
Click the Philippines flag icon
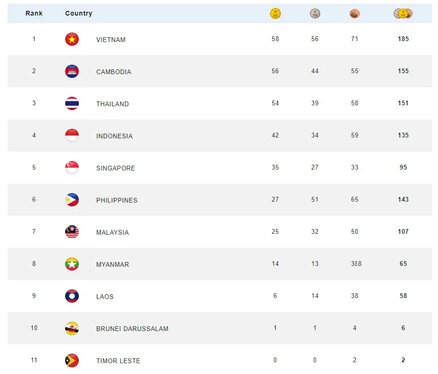(x=72, y=200)
